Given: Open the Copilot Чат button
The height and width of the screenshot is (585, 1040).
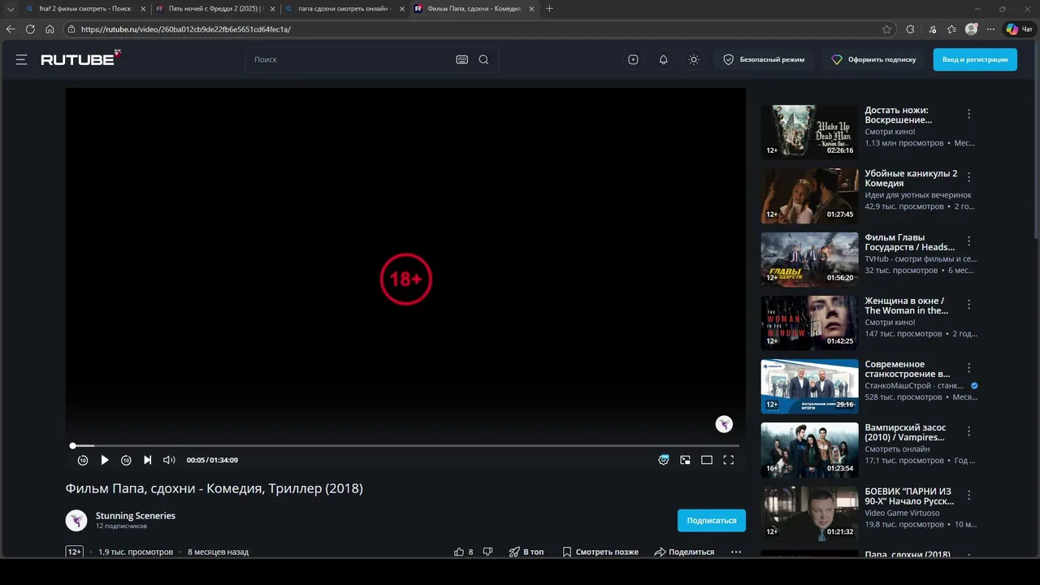Looking at the screenshot, I should tap(1019, 29).
